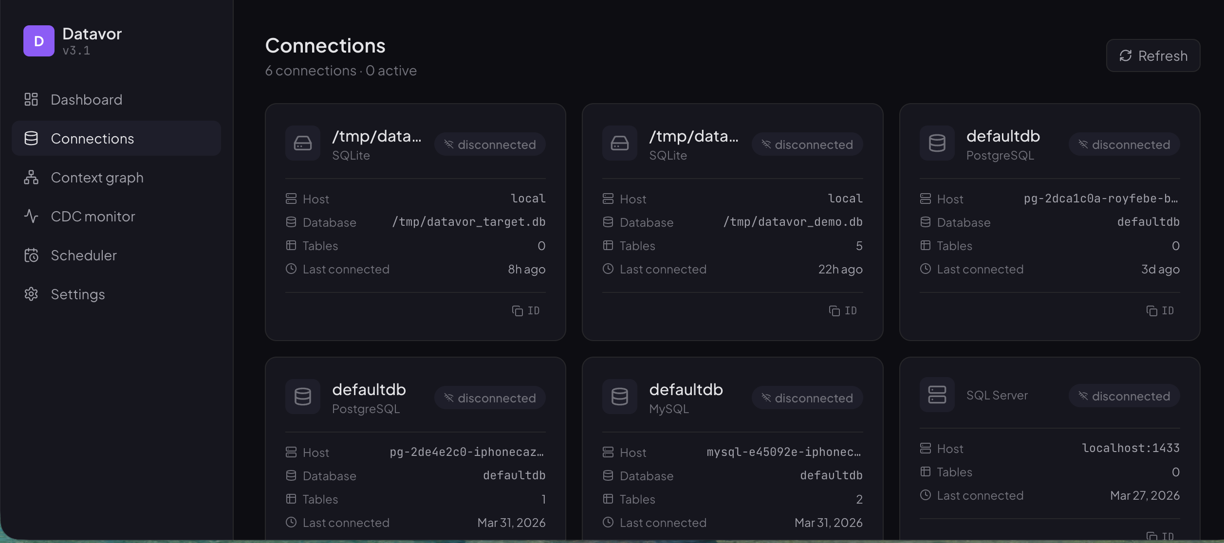This screenshot has width=1224, height=543.
Task: Click tables count '2' on MySQL card
Action: tap(859, 499)
